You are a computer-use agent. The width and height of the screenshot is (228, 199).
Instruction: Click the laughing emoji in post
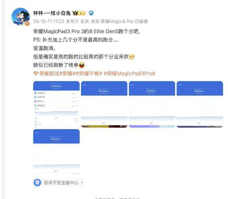point(82,65)
